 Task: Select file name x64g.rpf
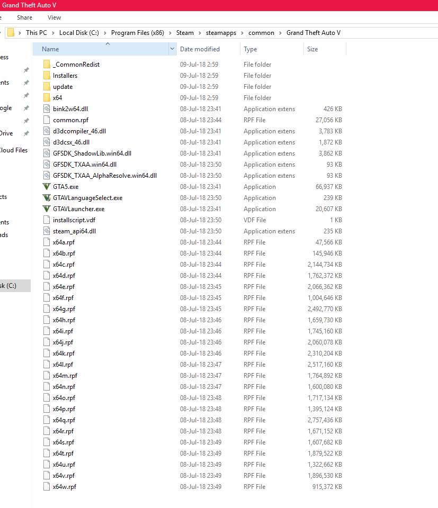(x=64, y=309)
